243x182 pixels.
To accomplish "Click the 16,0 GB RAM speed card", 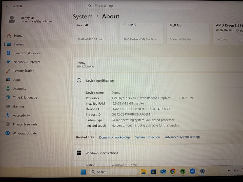I will click(x=188, y=33).
